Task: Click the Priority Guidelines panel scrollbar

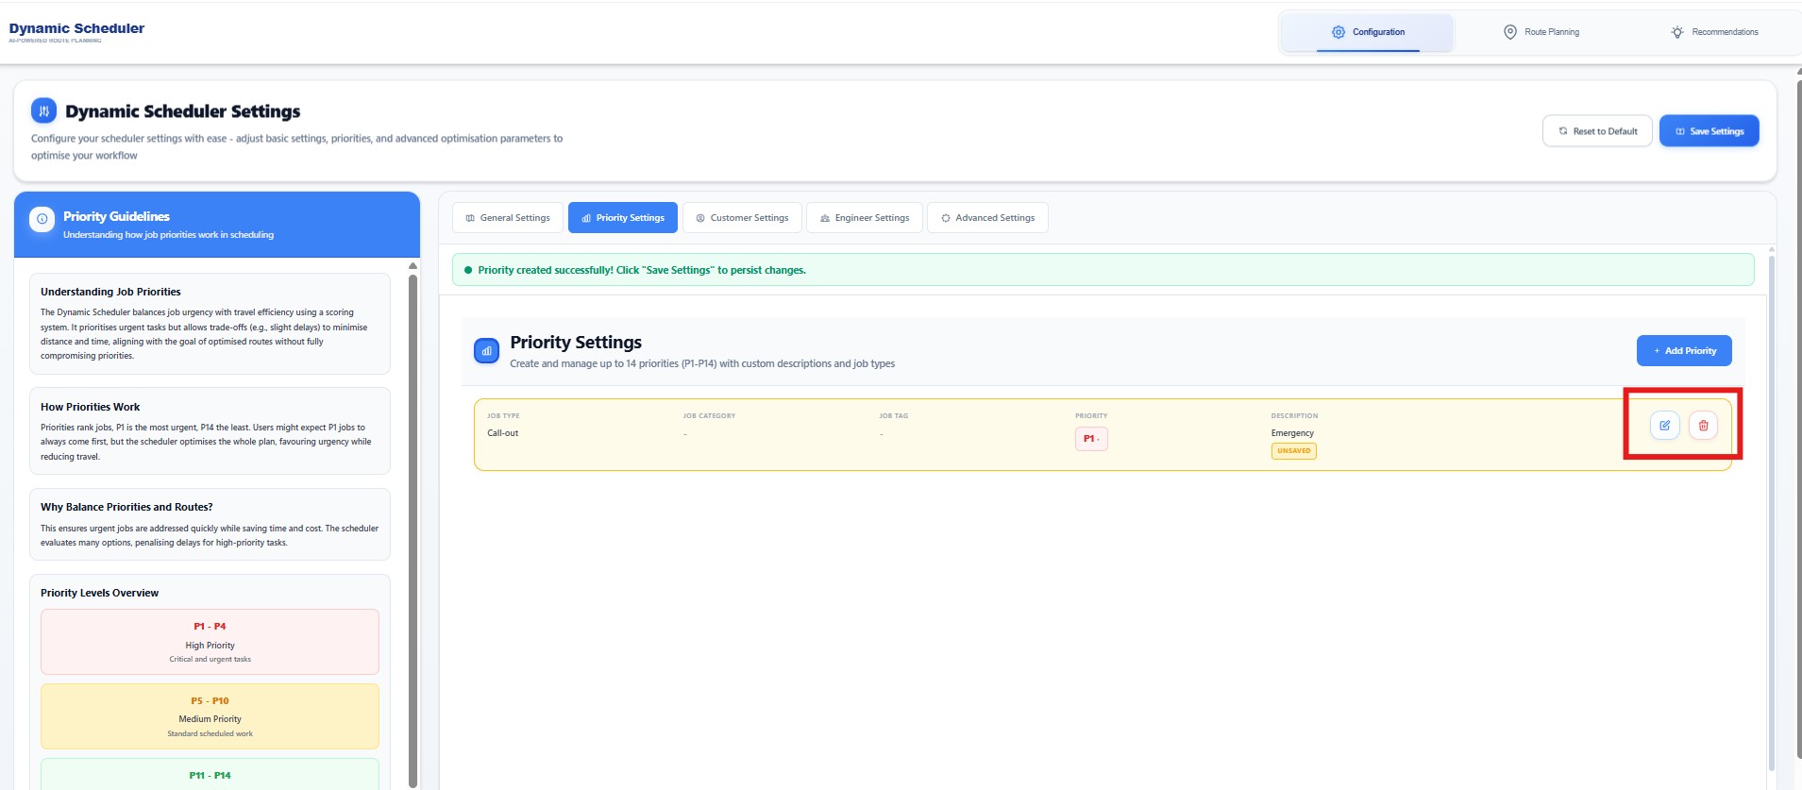Action: click(413, 529)
